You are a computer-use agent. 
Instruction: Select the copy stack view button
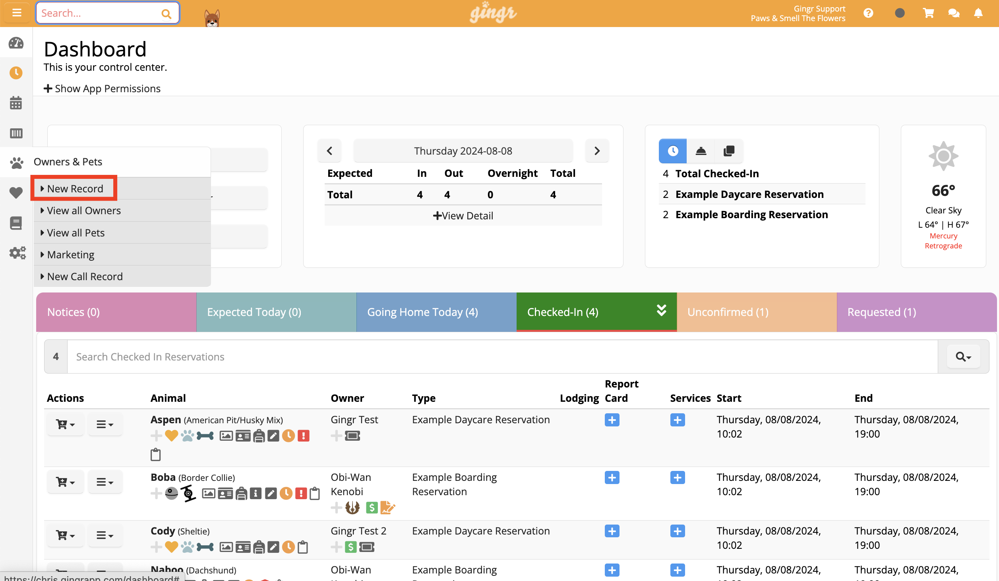pyautogui.click(x=729, y=151)
